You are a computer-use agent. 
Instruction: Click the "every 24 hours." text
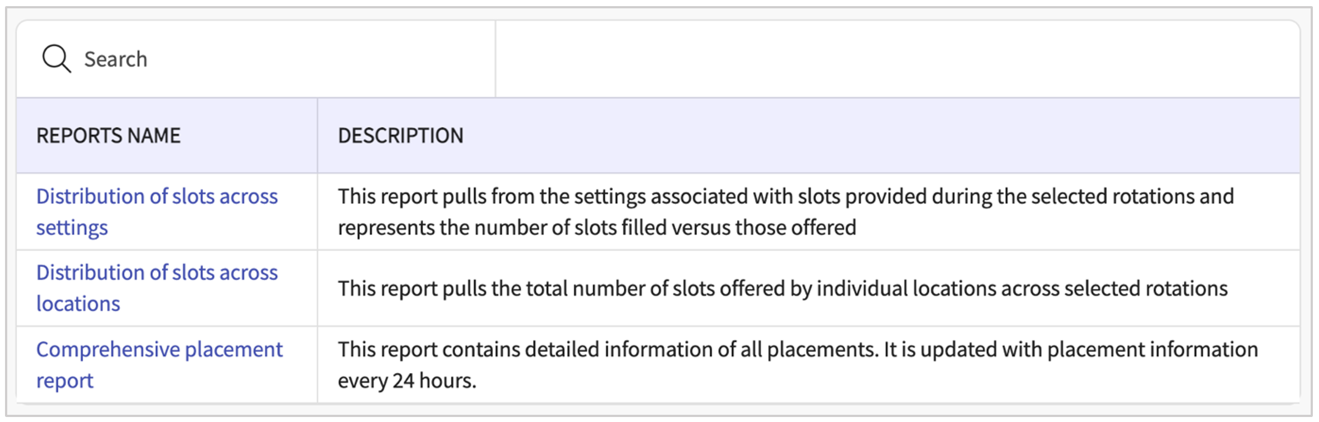[x=407, y=380]
